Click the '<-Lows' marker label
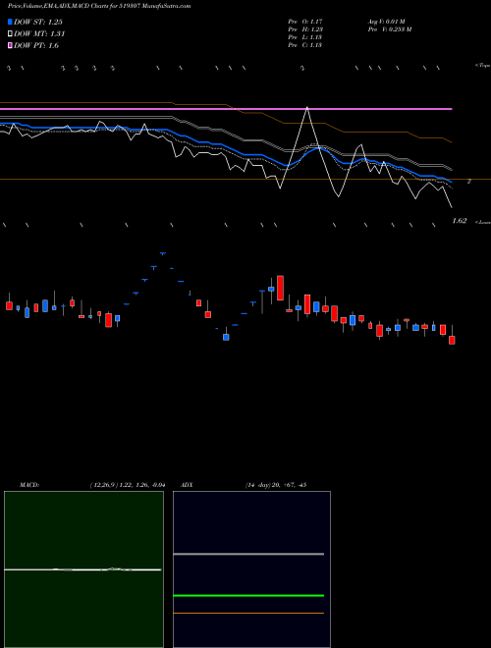The width and height of the screenshot is (491, 648). [x=482, y=222]
